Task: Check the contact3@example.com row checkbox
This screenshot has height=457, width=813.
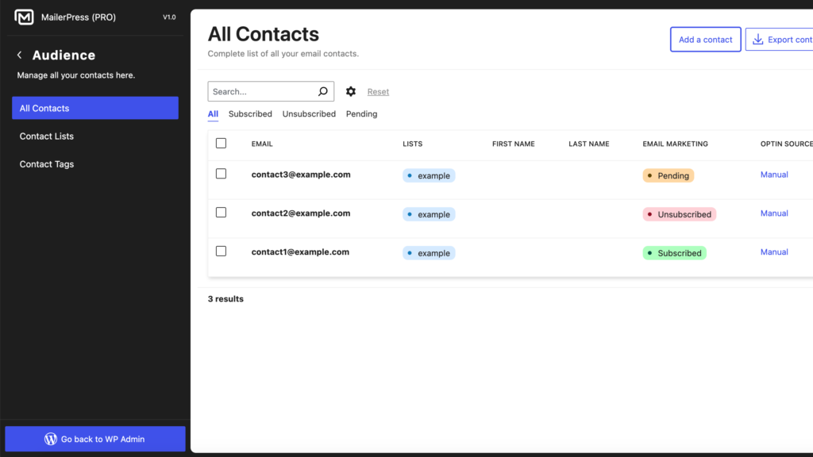Action: (x=221, y=173)
